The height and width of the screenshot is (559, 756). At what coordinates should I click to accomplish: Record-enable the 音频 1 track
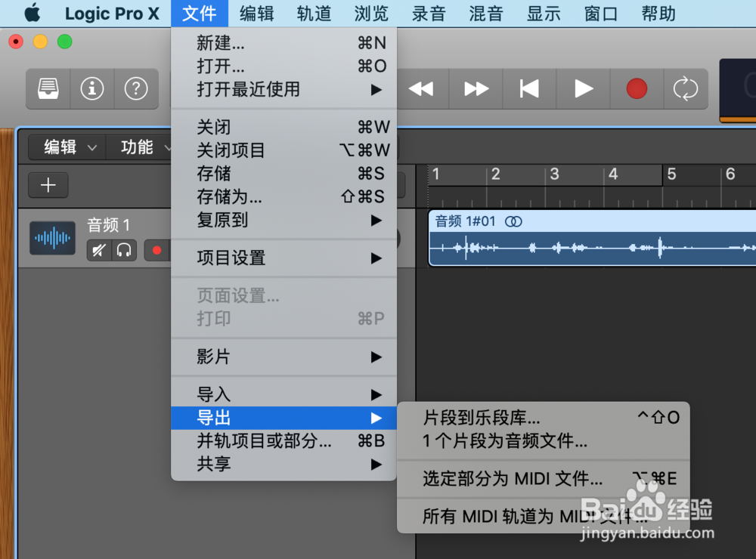click(156, 251)
